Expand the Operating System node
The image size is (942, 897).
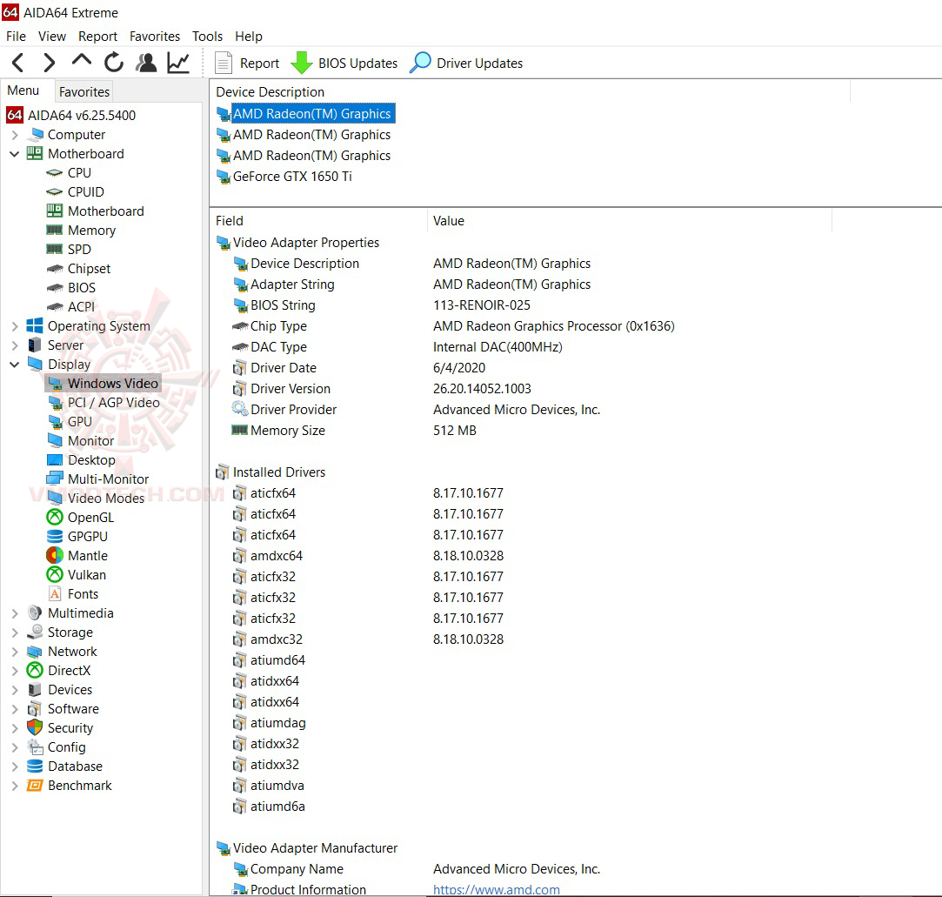click(x=15, y=326)
